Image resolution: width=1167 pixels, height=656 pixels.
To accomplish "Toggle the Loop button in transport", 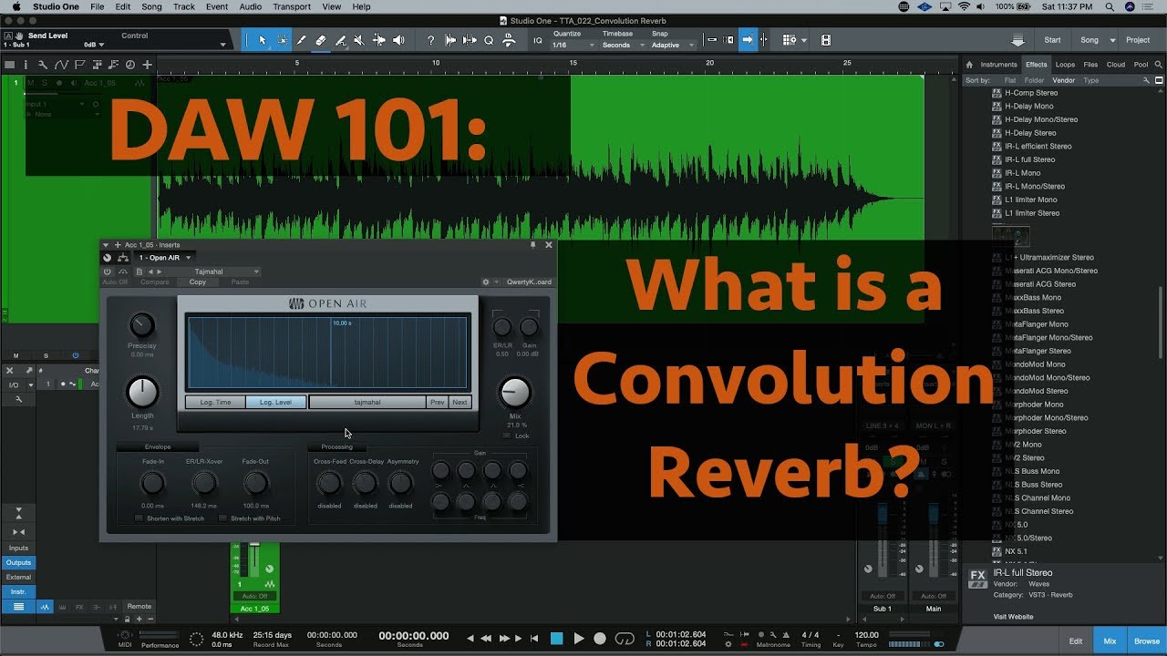I will 625,639.
